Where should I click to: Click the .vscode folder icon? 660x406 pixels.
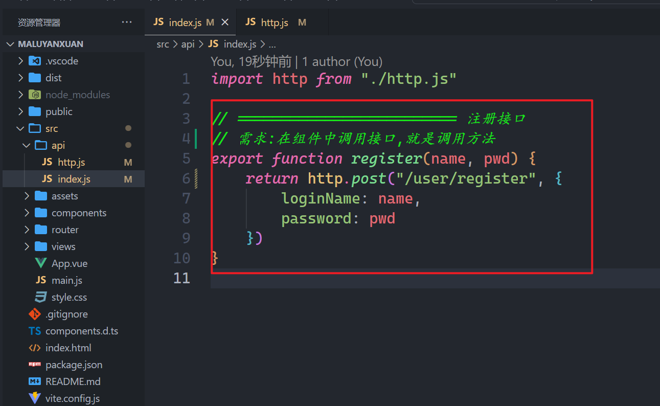[35, 61]
